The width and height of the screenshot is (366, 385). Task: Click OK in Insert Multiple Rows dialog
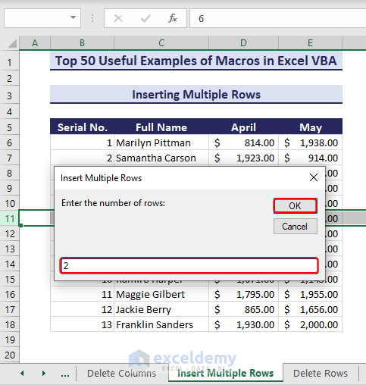coord(295,205)
